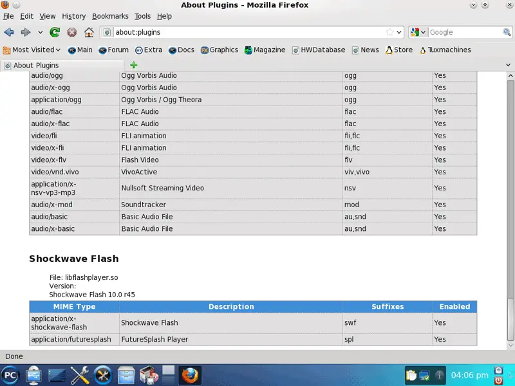Click the scrollbar down arrow
Image resolution: width=515 pixels, height=386 pixels.
click(510, 345)
